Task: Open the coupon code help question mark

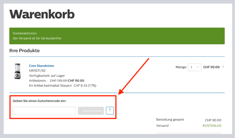Action: tap(110, 111)
